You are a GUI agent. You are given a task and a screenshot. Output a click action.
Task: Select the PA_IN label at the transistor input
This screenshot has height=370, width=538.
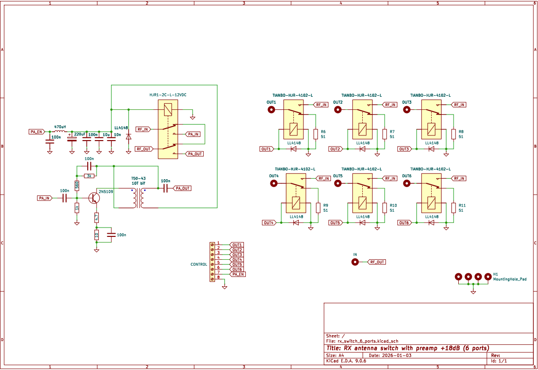point(44,198)
